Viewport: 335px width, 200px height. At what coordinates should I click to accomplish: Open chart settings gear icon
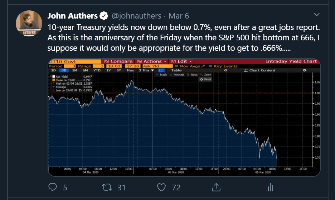[x=305, y=70]
